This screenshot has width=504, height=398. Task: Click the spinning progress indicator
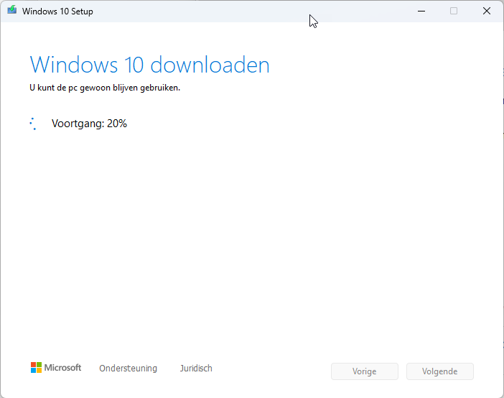point(33,124)
